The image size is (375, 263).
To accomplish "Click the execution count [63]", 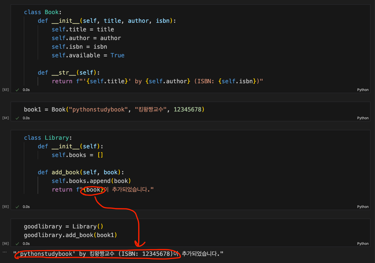I will [5, 90].
